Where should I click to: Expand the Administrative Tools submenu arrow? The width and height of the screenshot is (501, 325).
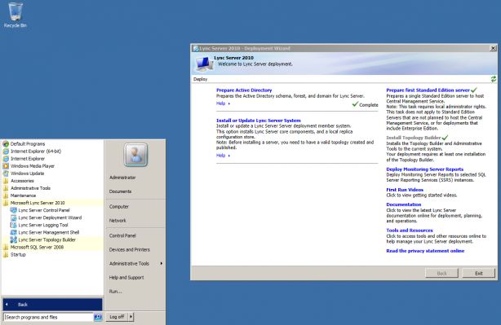click(162, 263)
